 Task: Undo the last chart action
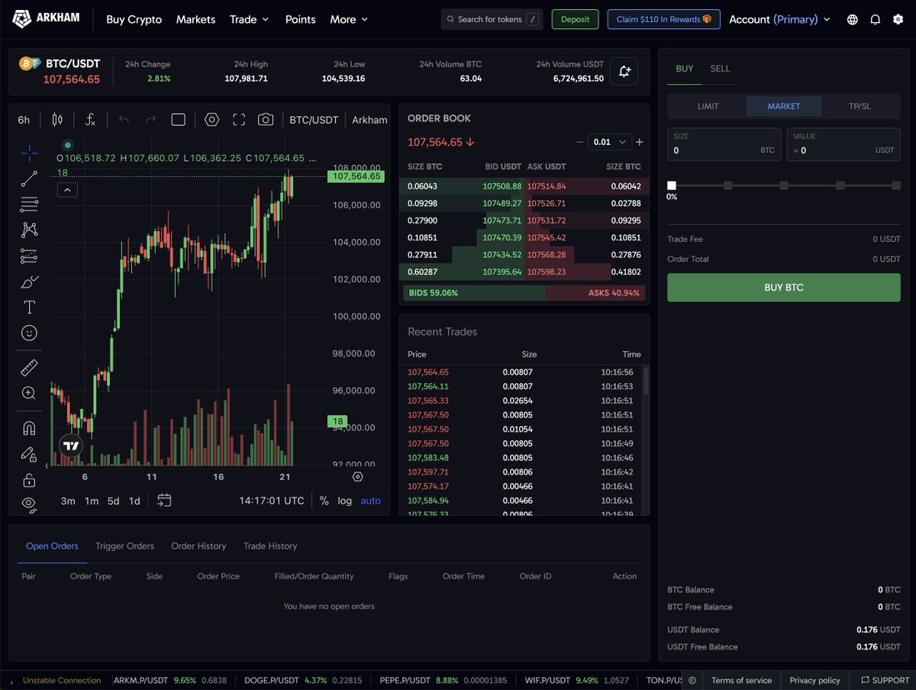(x=124, y=120)
